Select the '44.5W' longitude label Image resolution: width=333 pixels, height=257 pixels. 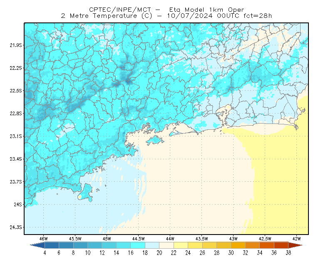pyautogui.click(x=139, y=239)
